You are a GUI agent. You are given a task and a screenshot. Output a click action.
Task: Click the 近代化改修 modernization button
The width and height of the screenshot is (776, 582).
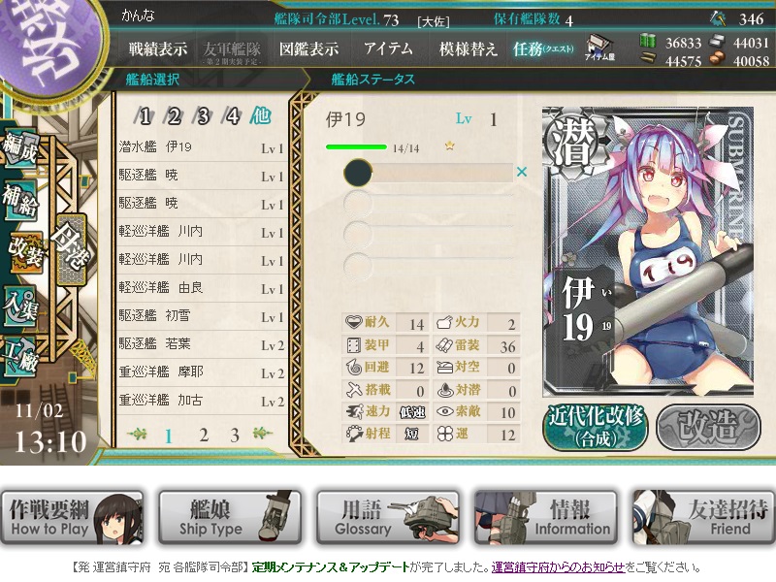pyautogui.click(x=596, y=427)
